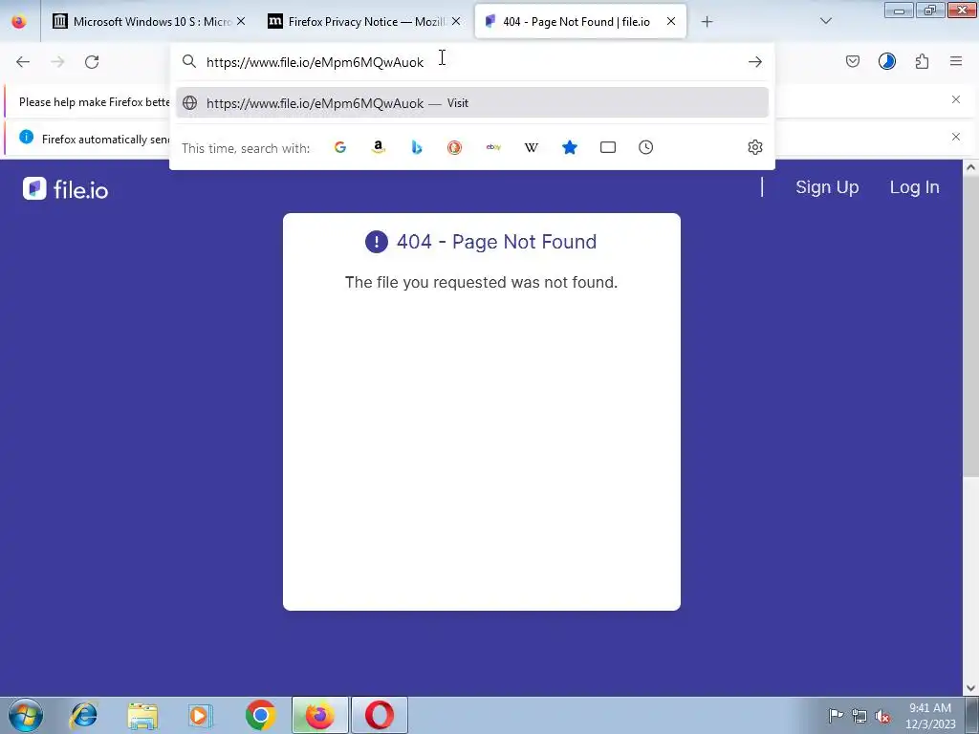Expand the list all tabs dropdown
The height and width of the screenshot is (734, 979).
[825, 21]
